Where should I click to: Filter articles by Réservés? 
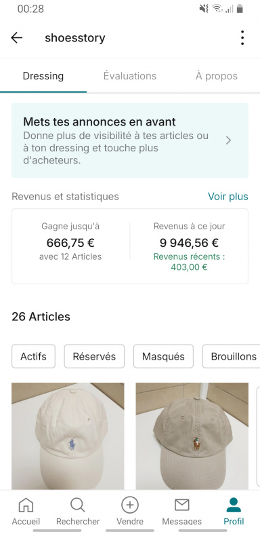point(94,356)
